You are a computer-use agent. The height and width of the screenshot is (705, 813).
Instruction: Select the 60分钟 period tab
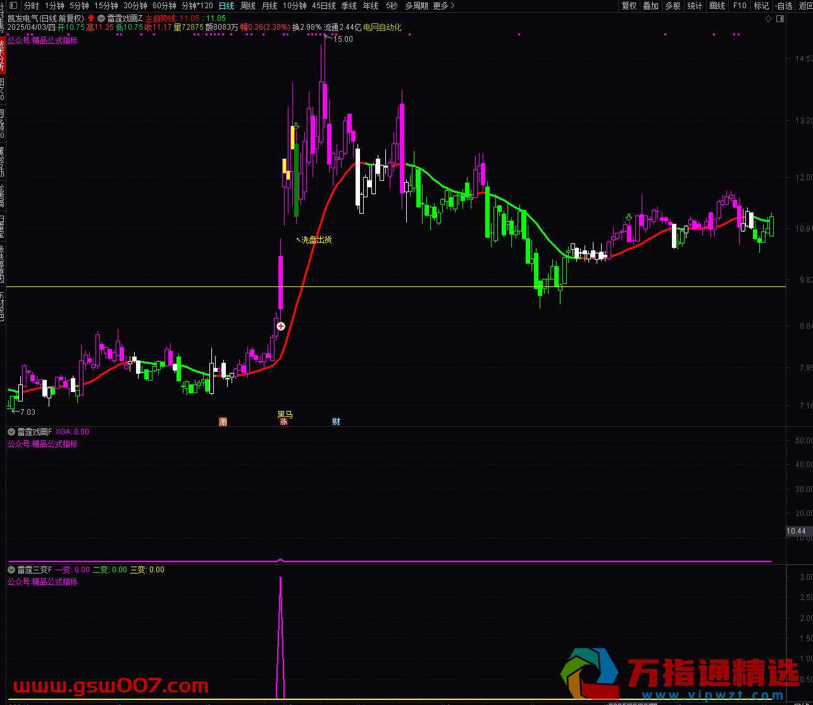164,6
